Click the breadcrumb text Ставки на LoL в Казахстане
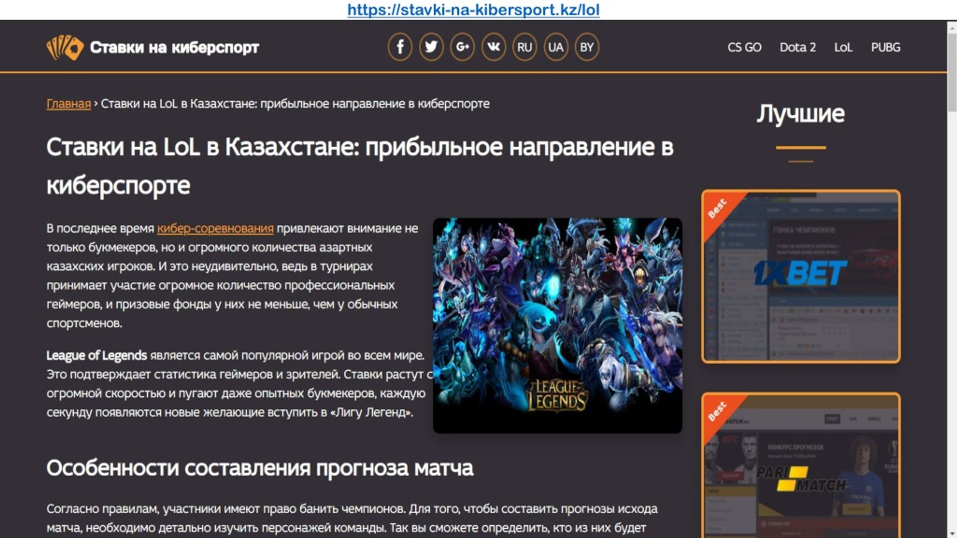 pyautogui.click(x=295, y=103)
